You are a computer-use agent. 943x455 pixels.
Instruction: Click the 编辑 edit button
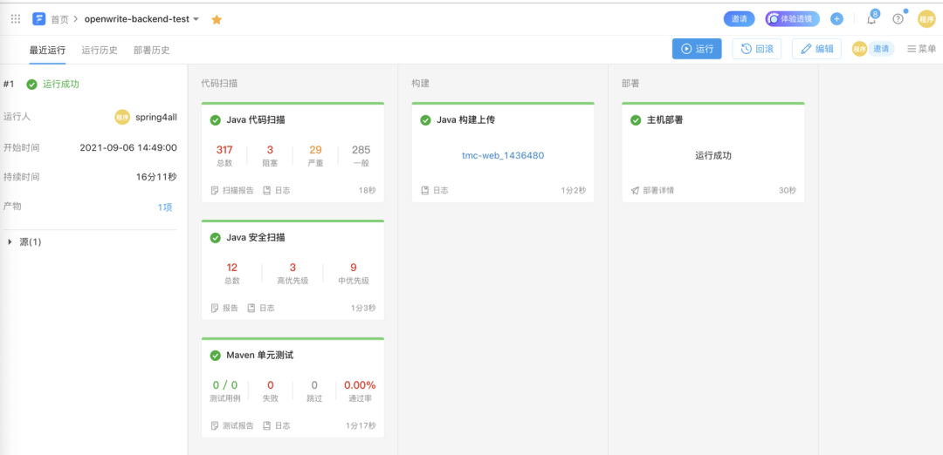(x=816, y=49)
